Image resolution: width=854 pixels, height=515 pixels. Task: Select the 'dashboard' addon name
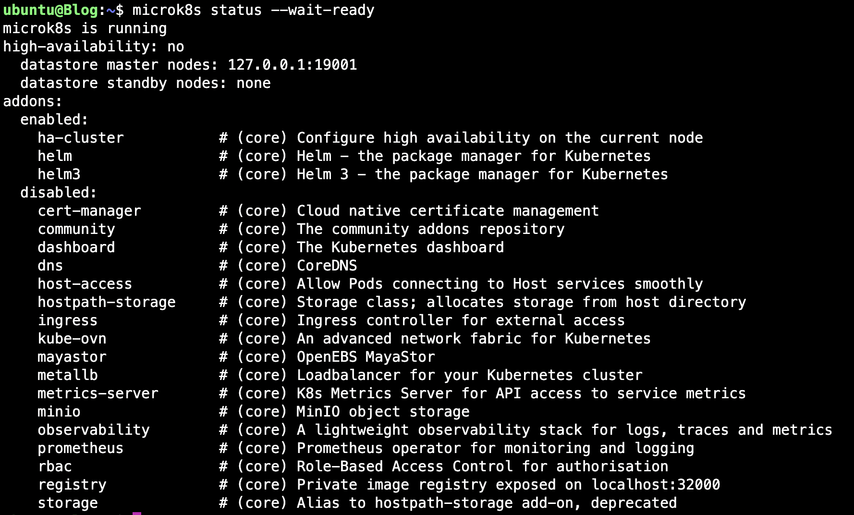[x=76, y=247]
